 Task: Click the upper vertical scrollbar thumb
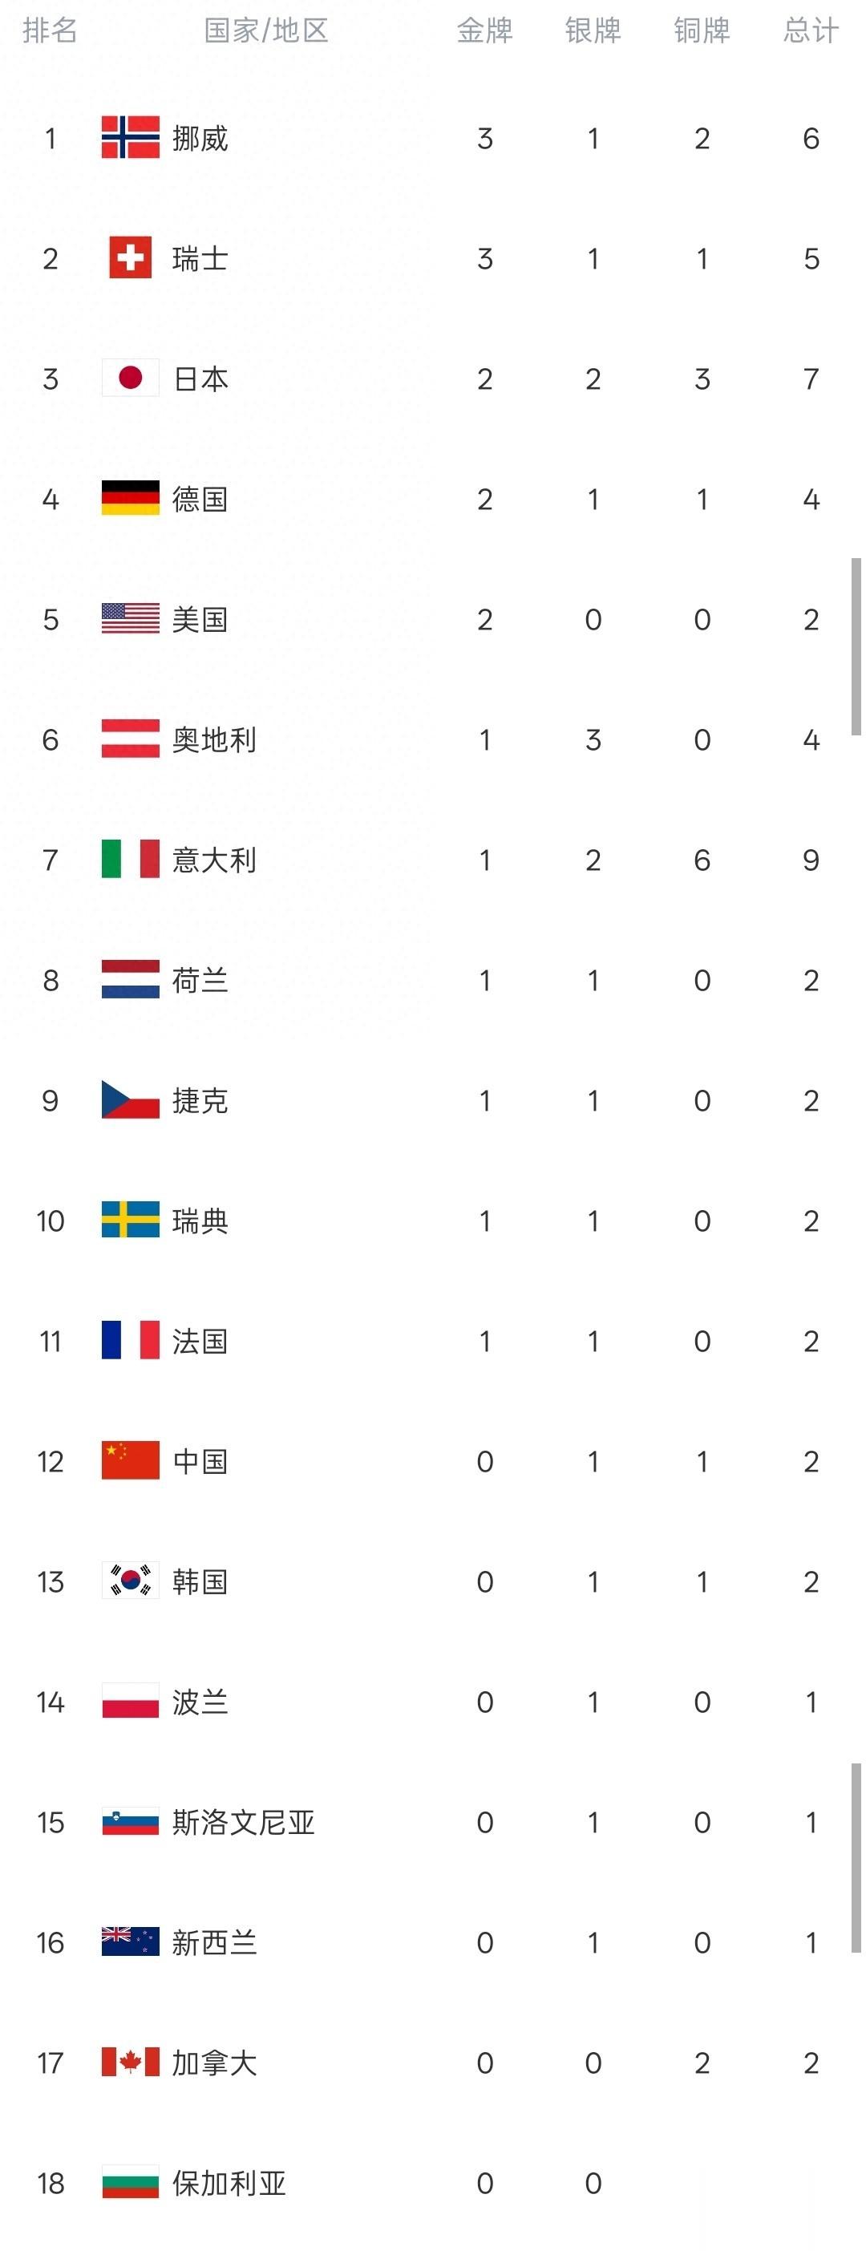coord(856,646)
